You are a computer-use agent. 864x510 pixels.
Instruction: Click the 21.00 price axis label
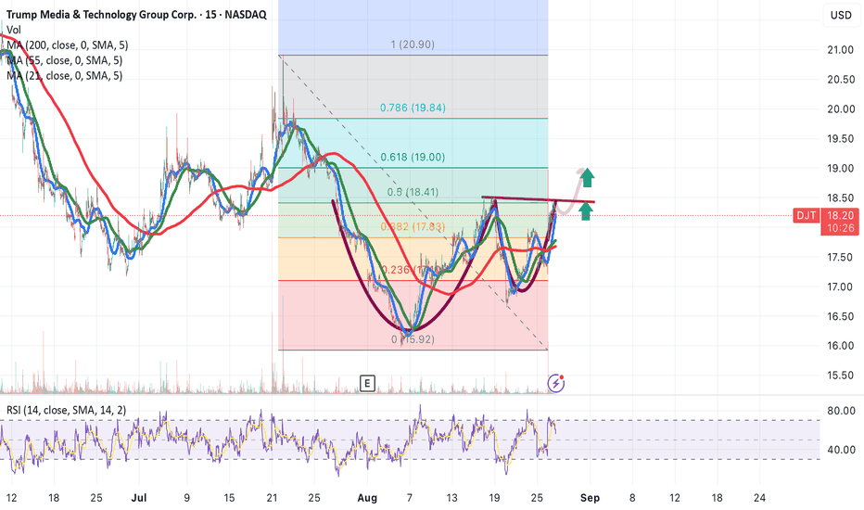click(841, 50)
